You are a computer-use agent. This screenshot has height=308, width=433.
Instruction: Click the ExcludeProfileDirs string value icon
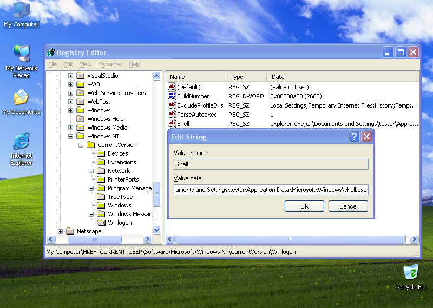[172, 105]
